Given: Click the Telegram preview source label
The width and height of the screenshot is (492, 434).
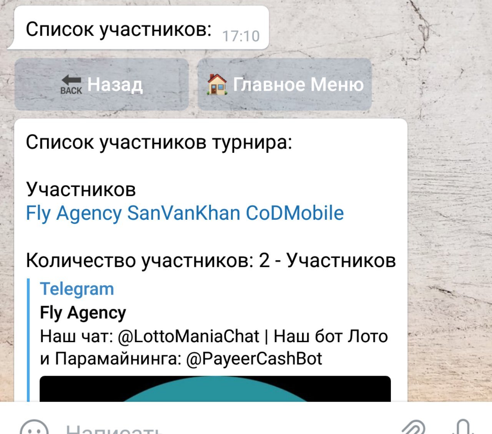Looking at the screenshot, I should pyautogui.click(x=77, y=289).
